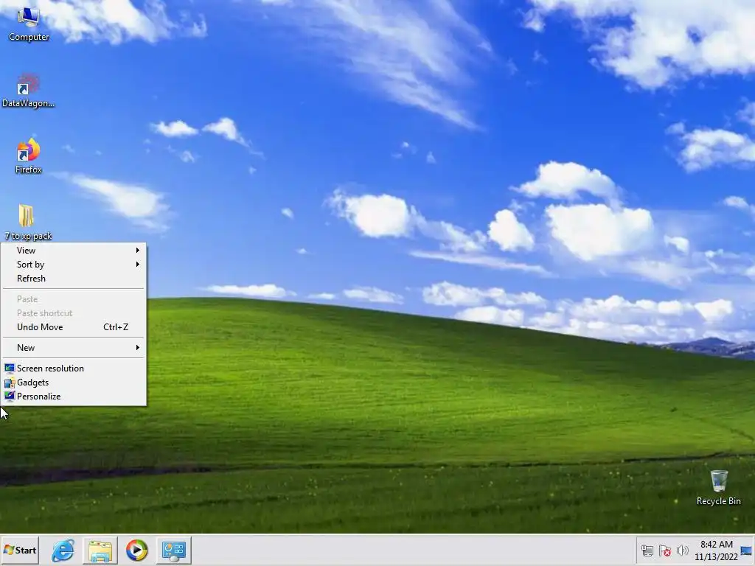Open the network status tray icon
Image resolution: width=755 pixels, height=566 pixels.
647,551
